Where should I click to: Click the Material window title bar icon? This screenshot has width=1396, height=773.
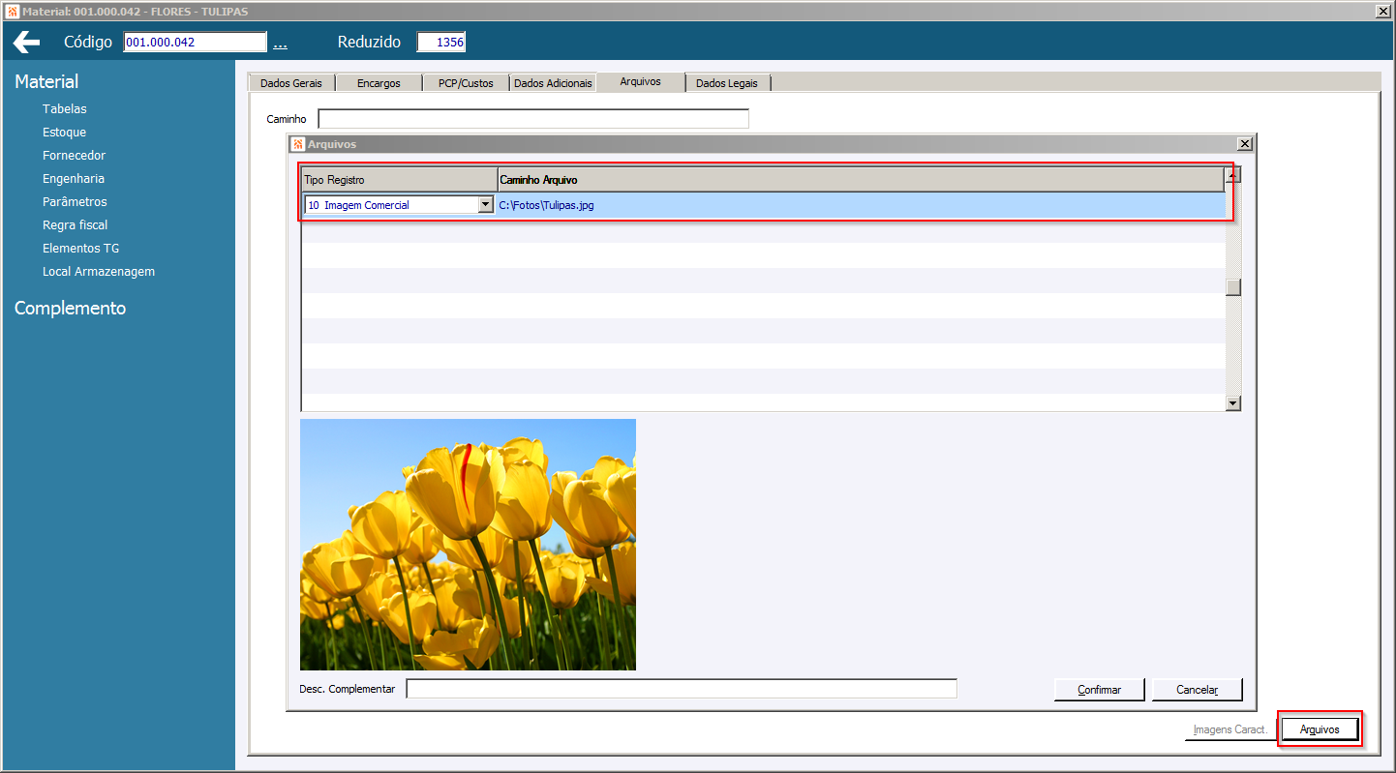pos(12,11)
